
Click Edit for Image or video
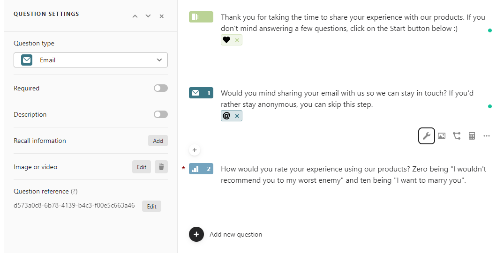pos(141,167)
